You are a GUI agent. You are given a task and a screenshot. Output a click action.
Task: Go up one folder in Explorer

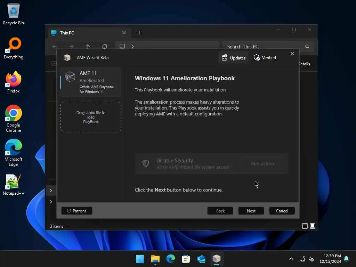click(88, 47)
